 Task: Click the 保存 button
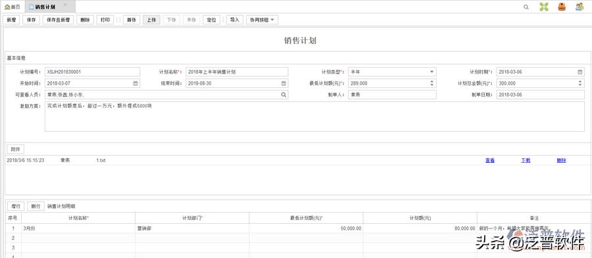32,20
